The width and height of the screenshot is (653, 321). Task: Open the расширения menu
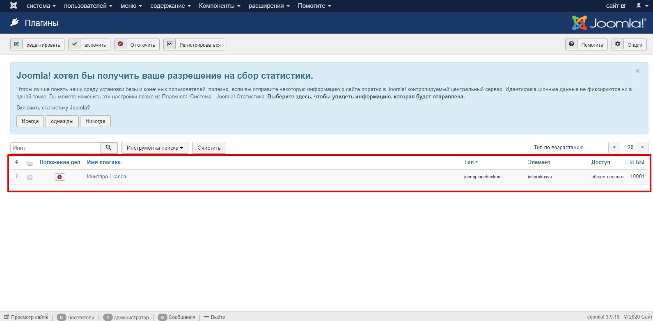pyautogui.click(x=269, y=6)
